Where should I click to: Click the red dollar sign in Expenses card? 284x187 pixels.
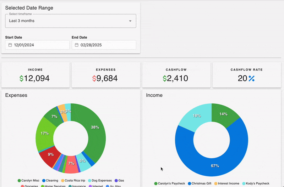(x=94, y=78)
